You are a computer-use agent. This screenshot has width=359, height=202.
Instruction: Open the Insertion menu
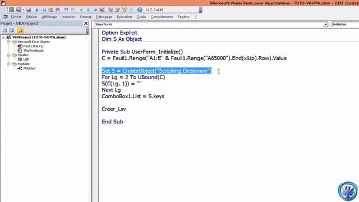(x=68, y=17)
